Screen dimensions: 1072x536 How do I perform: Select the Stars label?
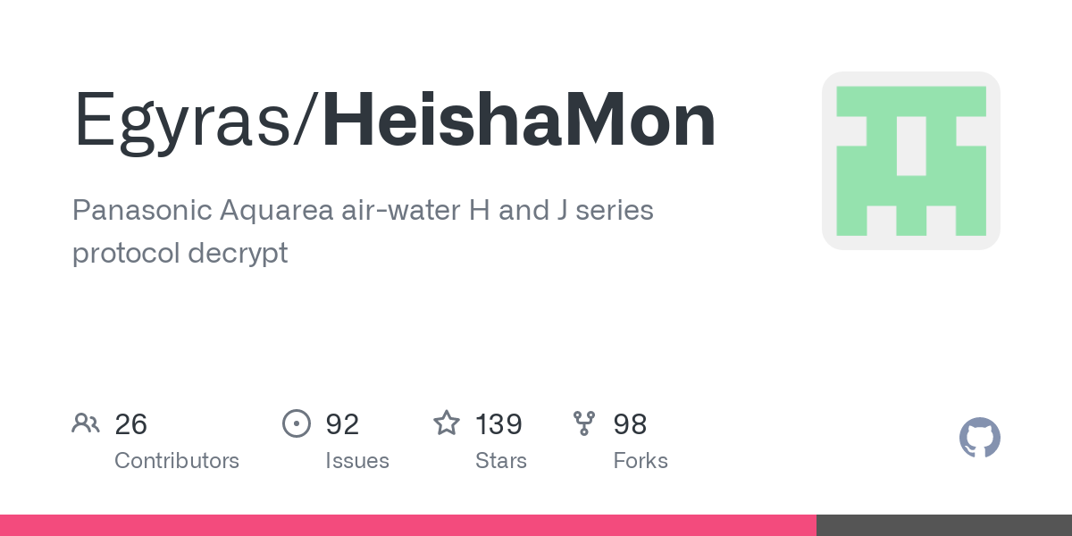coord(501,461)
